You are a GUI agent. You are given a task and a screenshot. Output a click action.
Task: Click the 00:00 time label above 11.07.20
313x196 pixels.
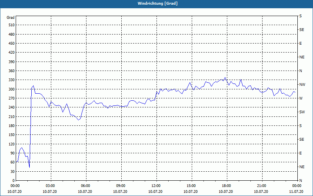click(296, 186)
